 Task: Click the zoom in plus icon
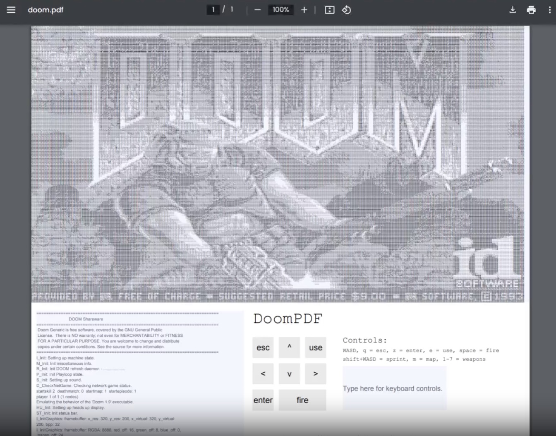[x=304, y=10]
